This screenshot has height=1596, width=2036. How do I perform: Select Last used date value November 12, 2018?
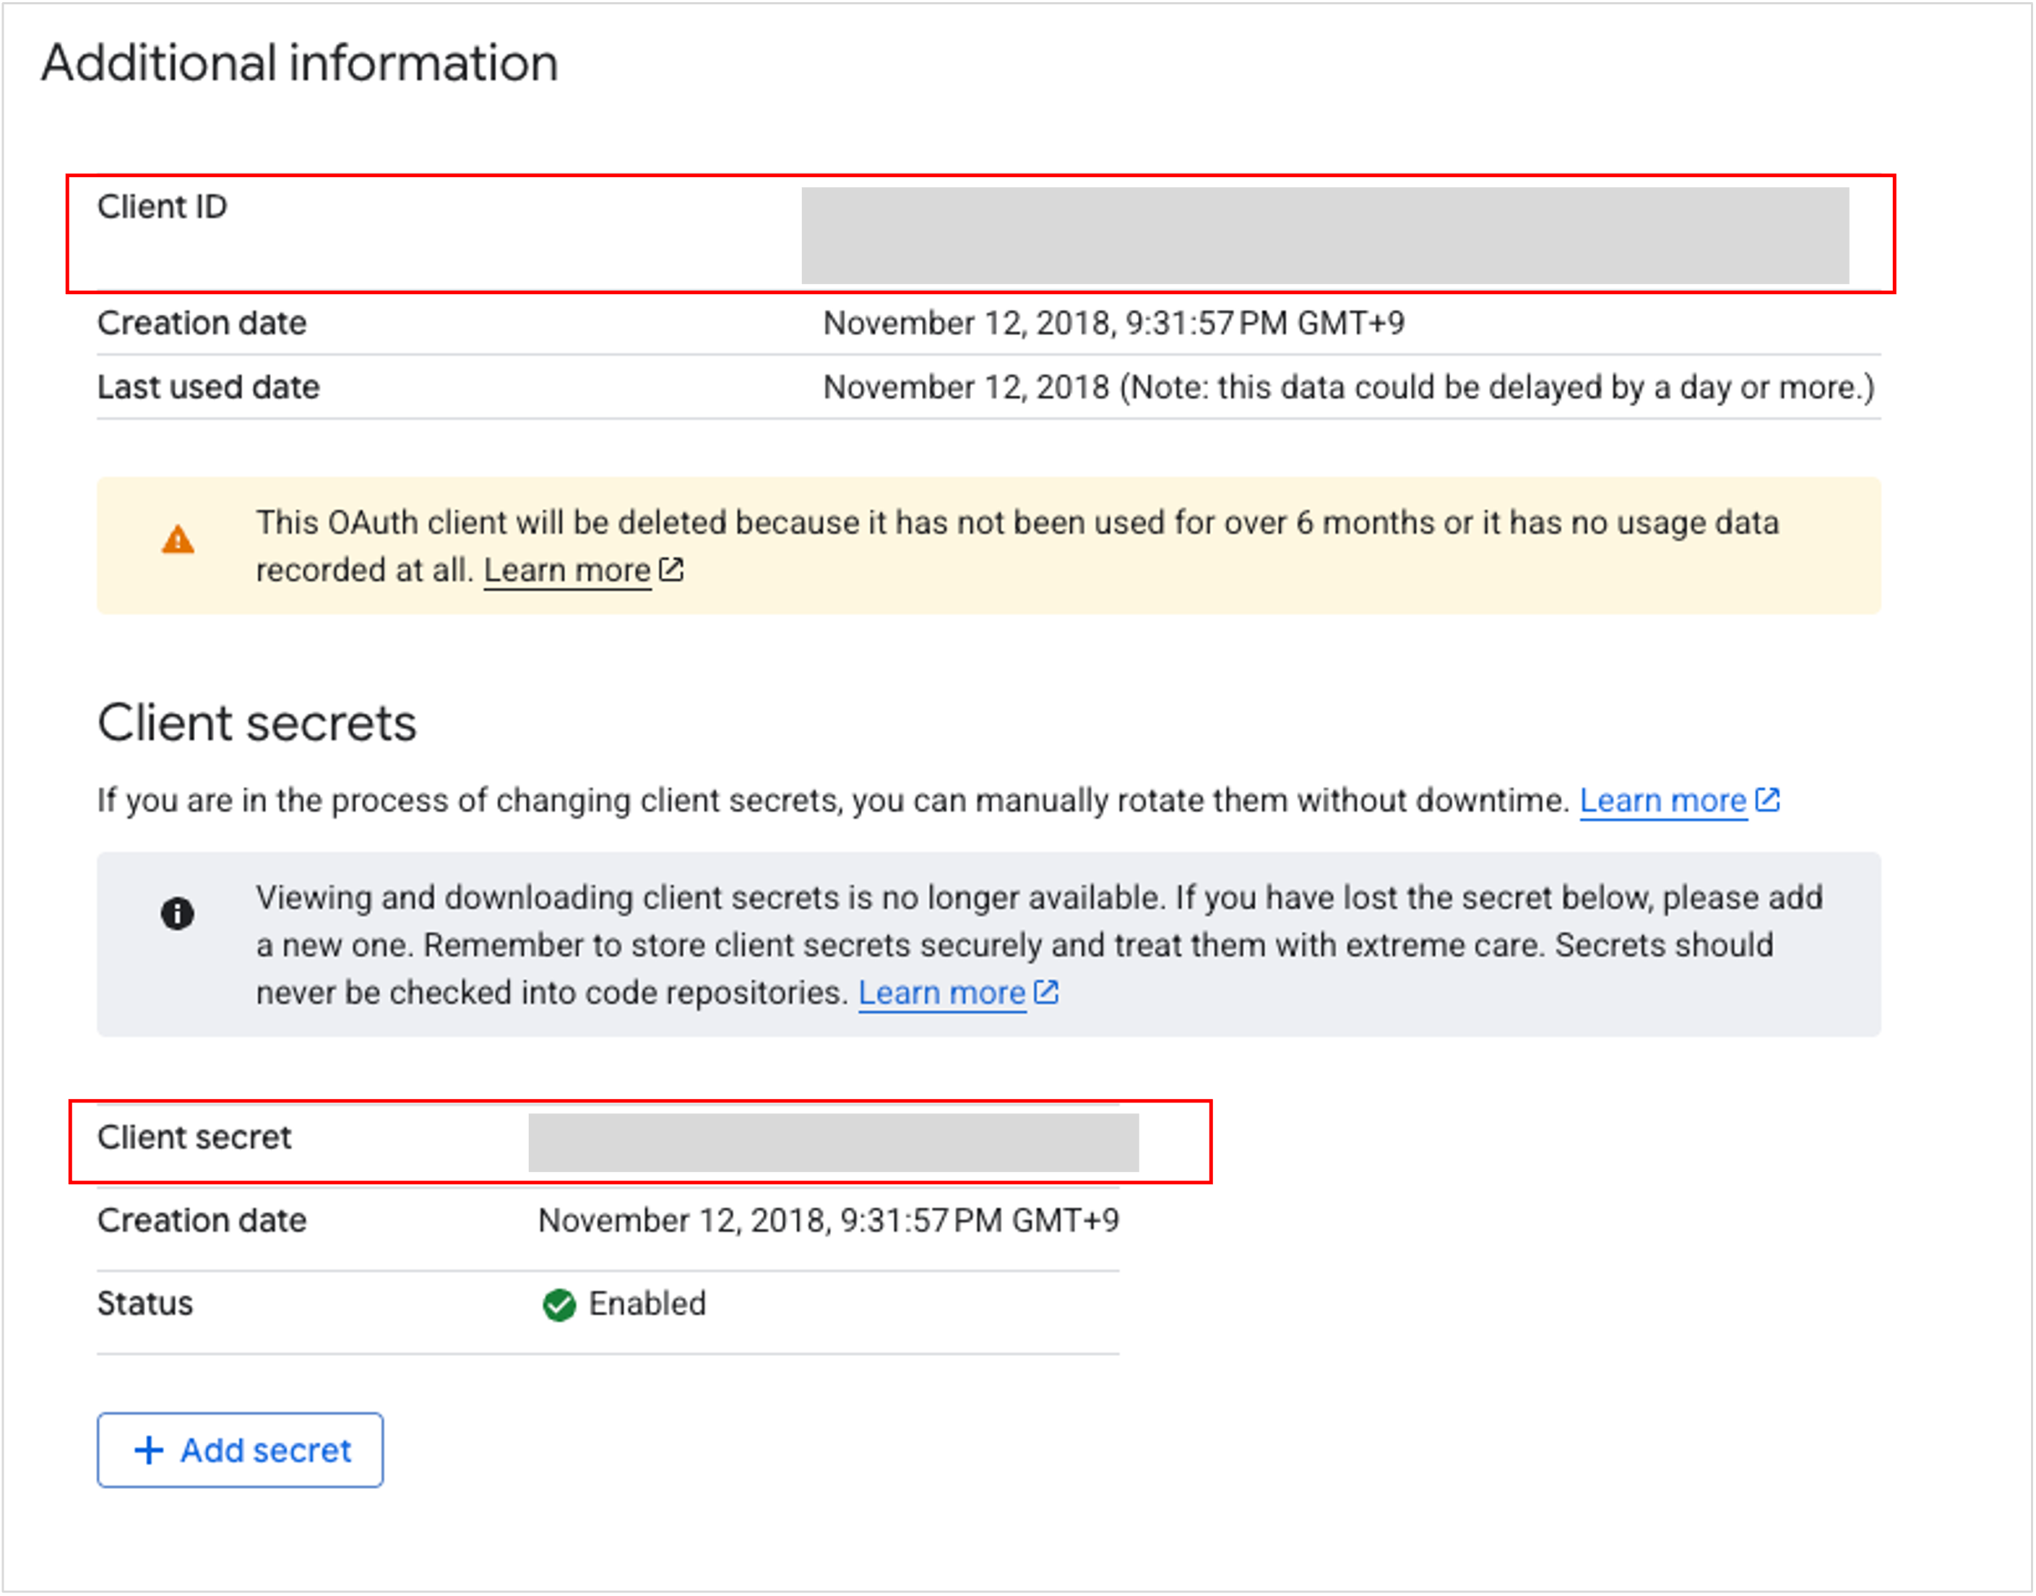1348,388
